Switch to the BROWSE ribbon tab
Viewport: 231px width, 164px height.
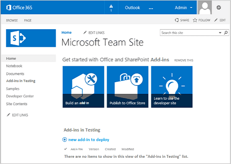[x=12, y=20]
